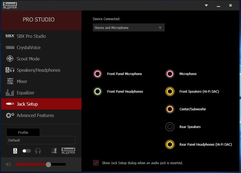Open the SBX Pro Studio section

[x=31, y=36]
